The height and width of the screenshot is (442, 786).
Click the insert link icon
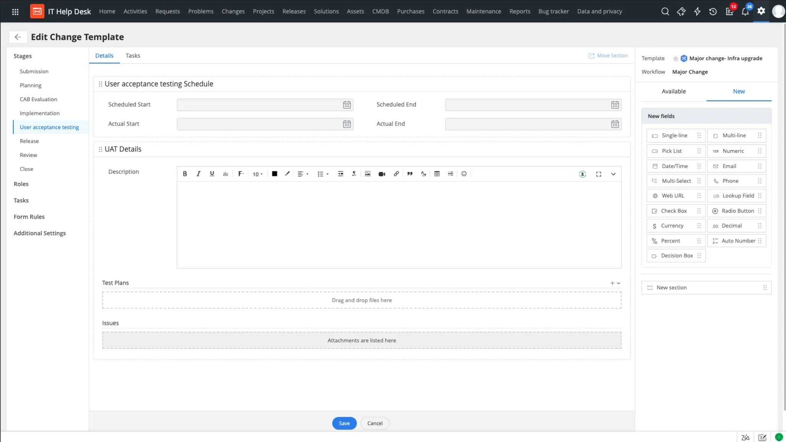pyautogui.click(x=396, y=174)
